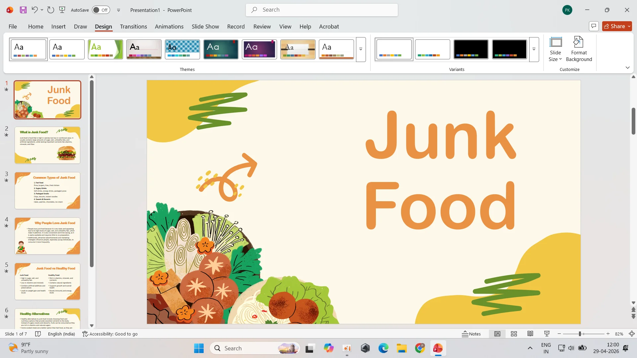Go to previous slide arrow
637x358 pixels.
[633, 310]
